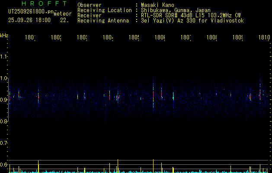The height and width of the screenshot is (173, 272).
Task: Click the word meteor label
Action: pos(63,14)
